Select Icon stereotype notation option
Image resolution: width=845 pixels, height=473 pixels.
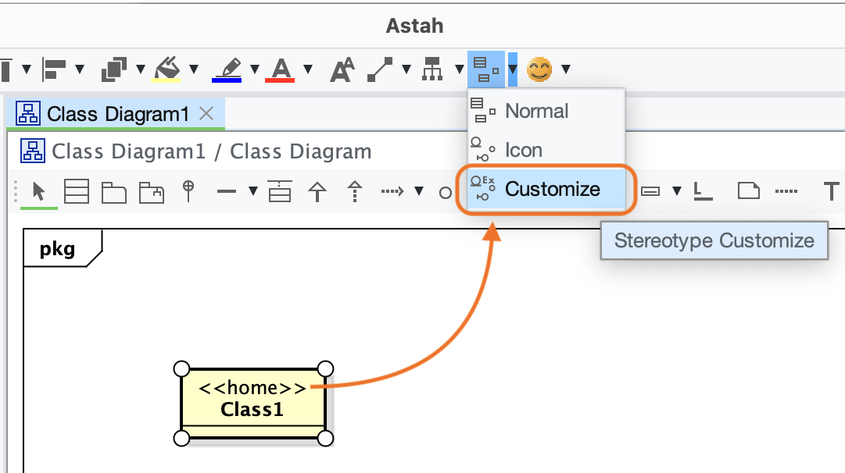point(523,150)
